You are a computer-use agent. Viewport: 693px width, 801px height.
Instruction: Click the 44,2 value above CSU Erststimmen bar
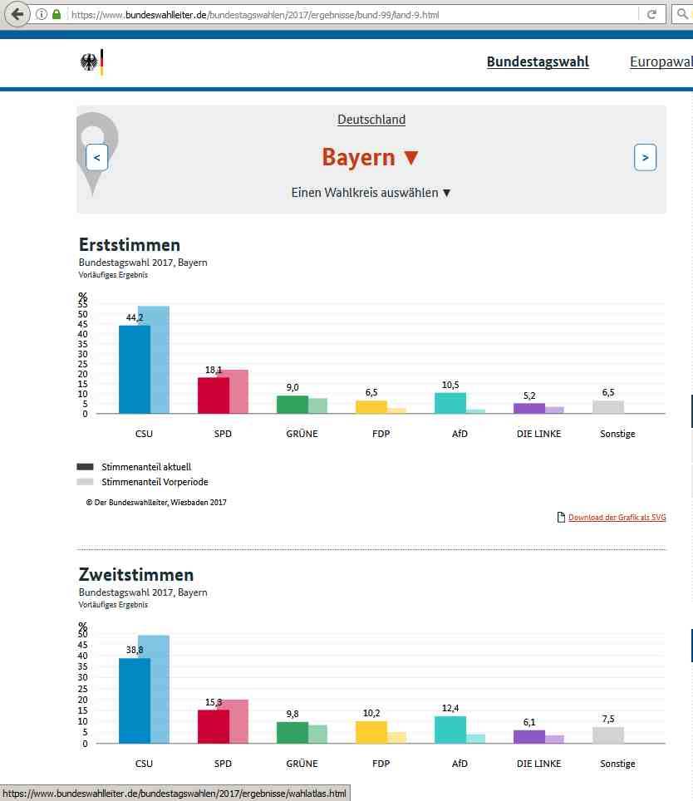click(135, 317)
